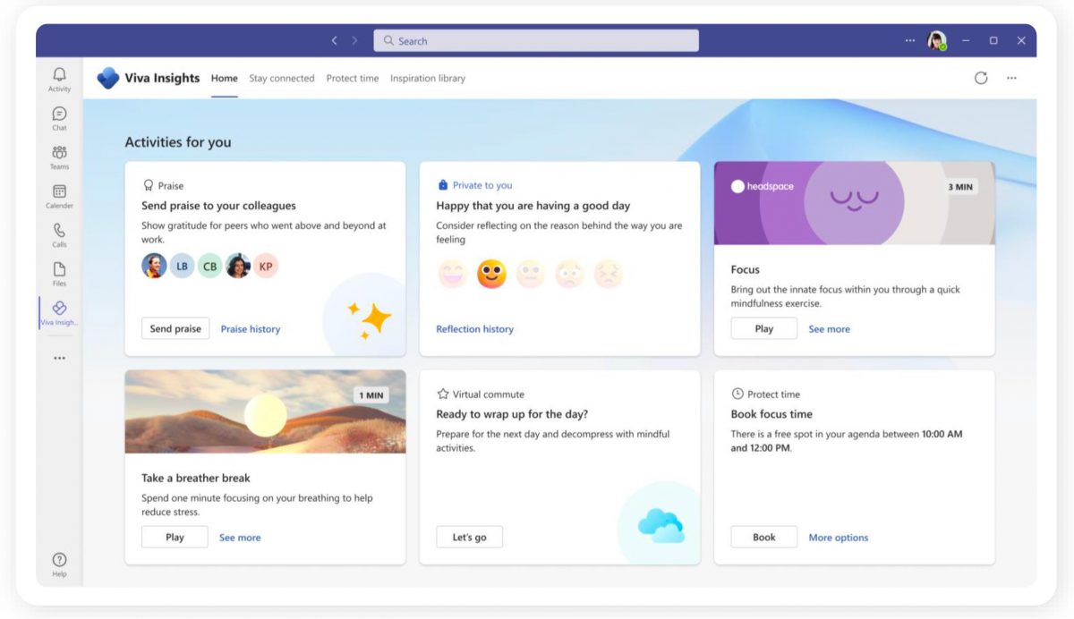The height and width of the screenshot is (619, 1074).
Task: Open Reflection history
Action: [474, 328]
